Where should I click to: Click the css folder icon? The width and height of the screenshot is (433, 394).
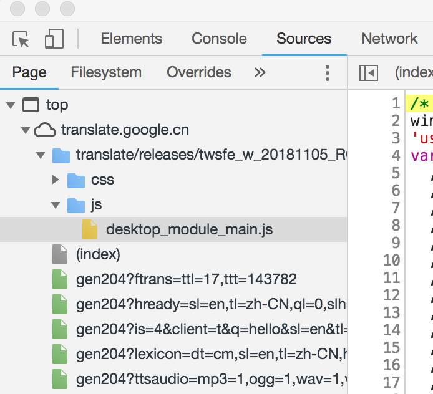[76, 180]
